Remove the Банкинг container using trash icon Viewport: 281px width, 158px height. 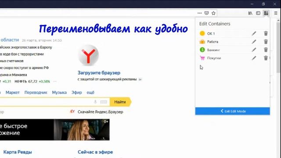[266, 50]
